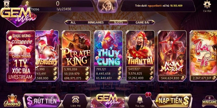Tap the player avatar portrait

[x=107, y=6]
